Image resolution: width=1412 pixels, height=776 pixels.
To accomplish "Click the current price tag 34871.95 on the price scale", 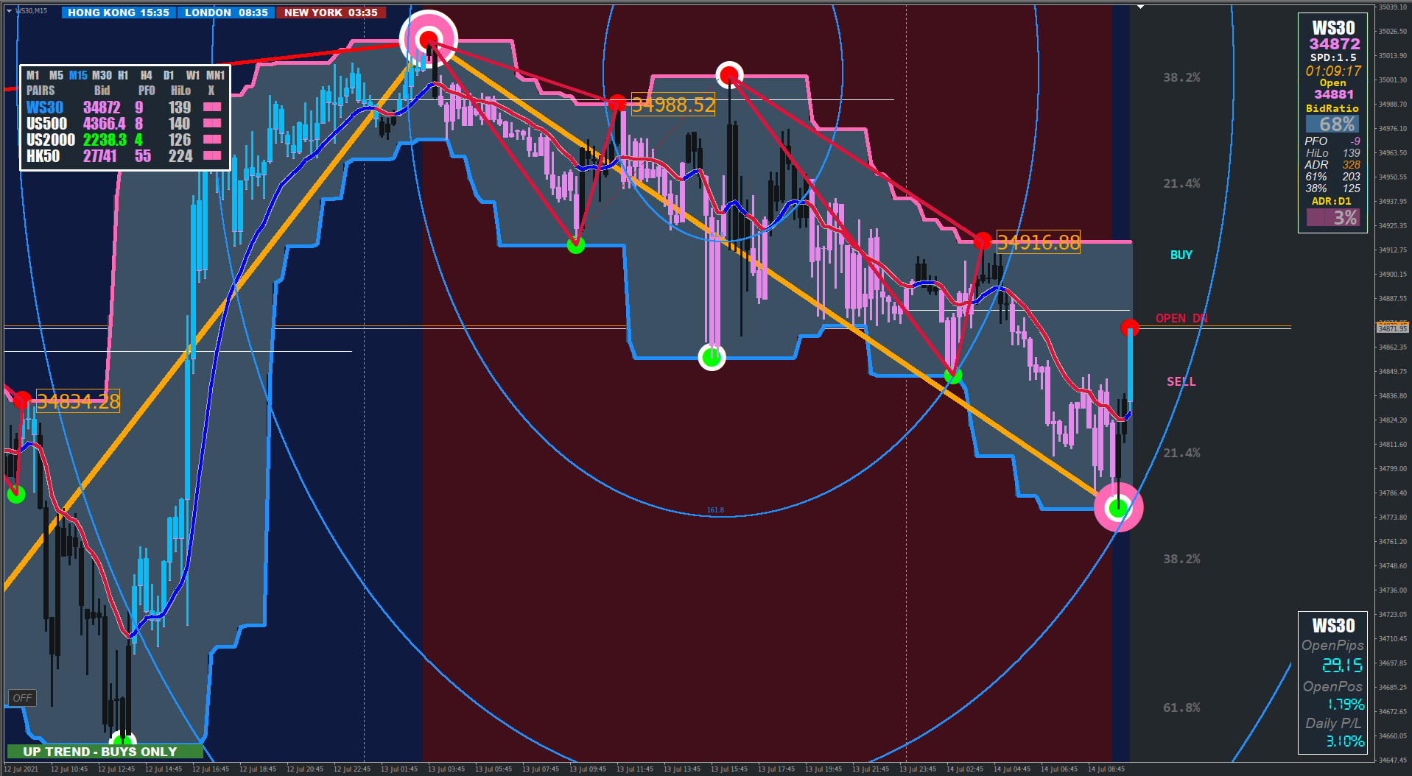I will (1392, 328).
